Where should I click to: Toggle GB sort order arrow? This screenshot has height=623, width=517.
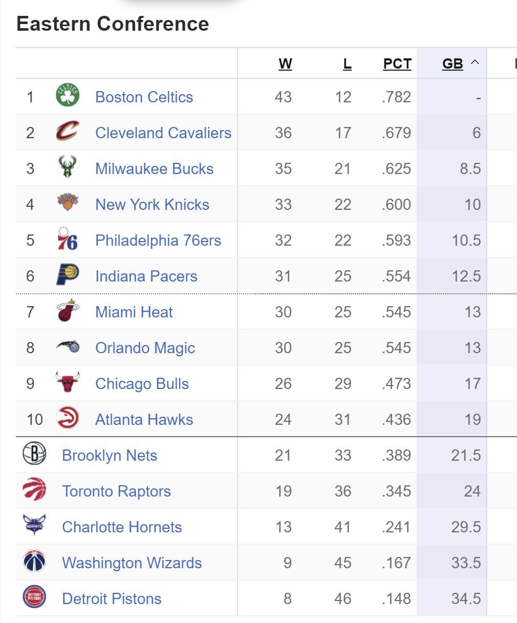point(475,63)
